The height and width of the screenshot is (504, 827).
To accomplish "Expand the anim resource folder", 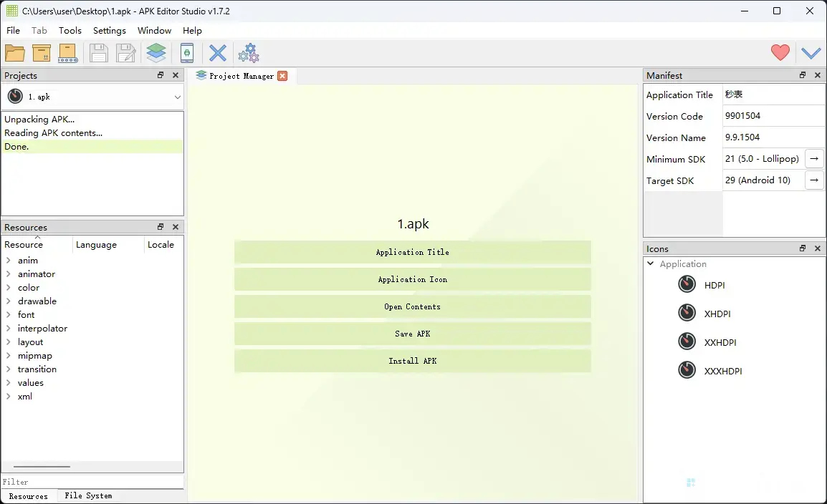I will (x=9, y=260).
